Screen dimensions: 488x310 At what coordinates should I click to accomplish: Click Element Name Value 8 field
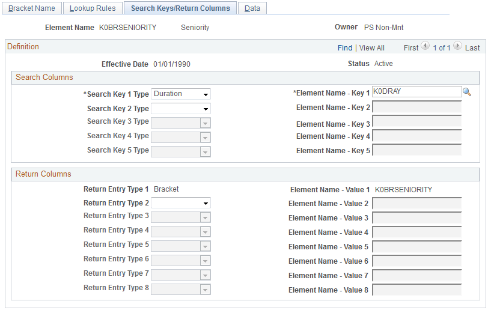[416, 290]
